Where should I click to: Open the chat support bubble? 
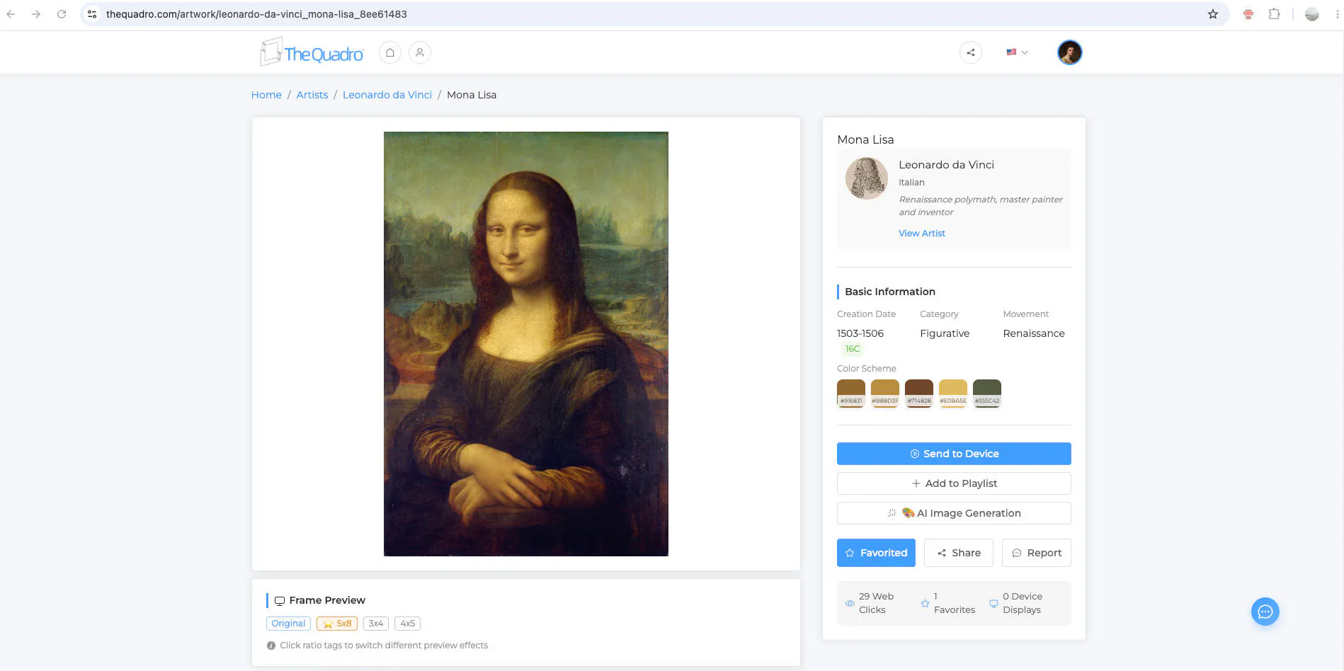pyautogui.click(x=1265, y=612)
